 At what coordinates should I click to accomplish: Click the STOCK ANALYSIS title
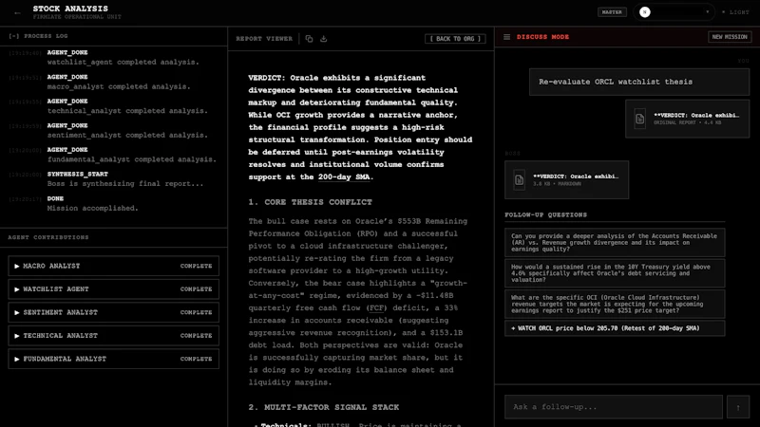pyautogui.click(x=70, y=9)
